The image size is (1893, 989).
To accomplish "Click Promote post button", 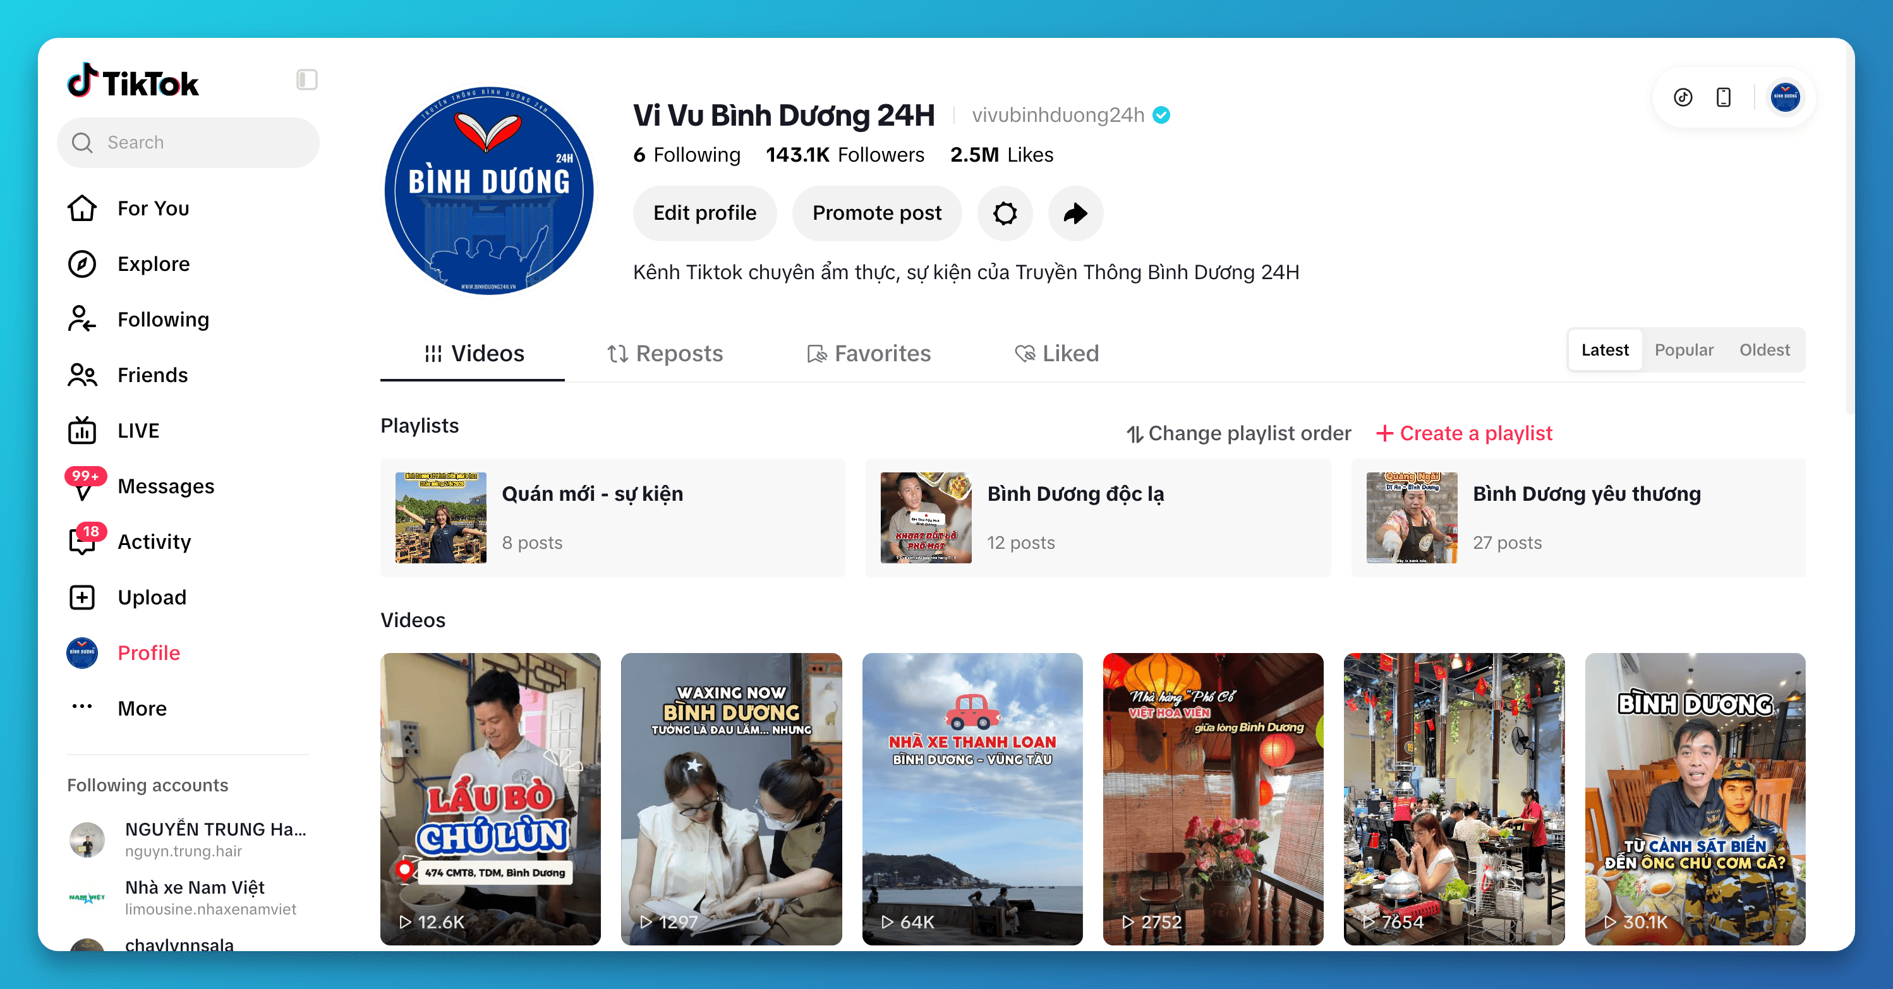I will 877,213.
